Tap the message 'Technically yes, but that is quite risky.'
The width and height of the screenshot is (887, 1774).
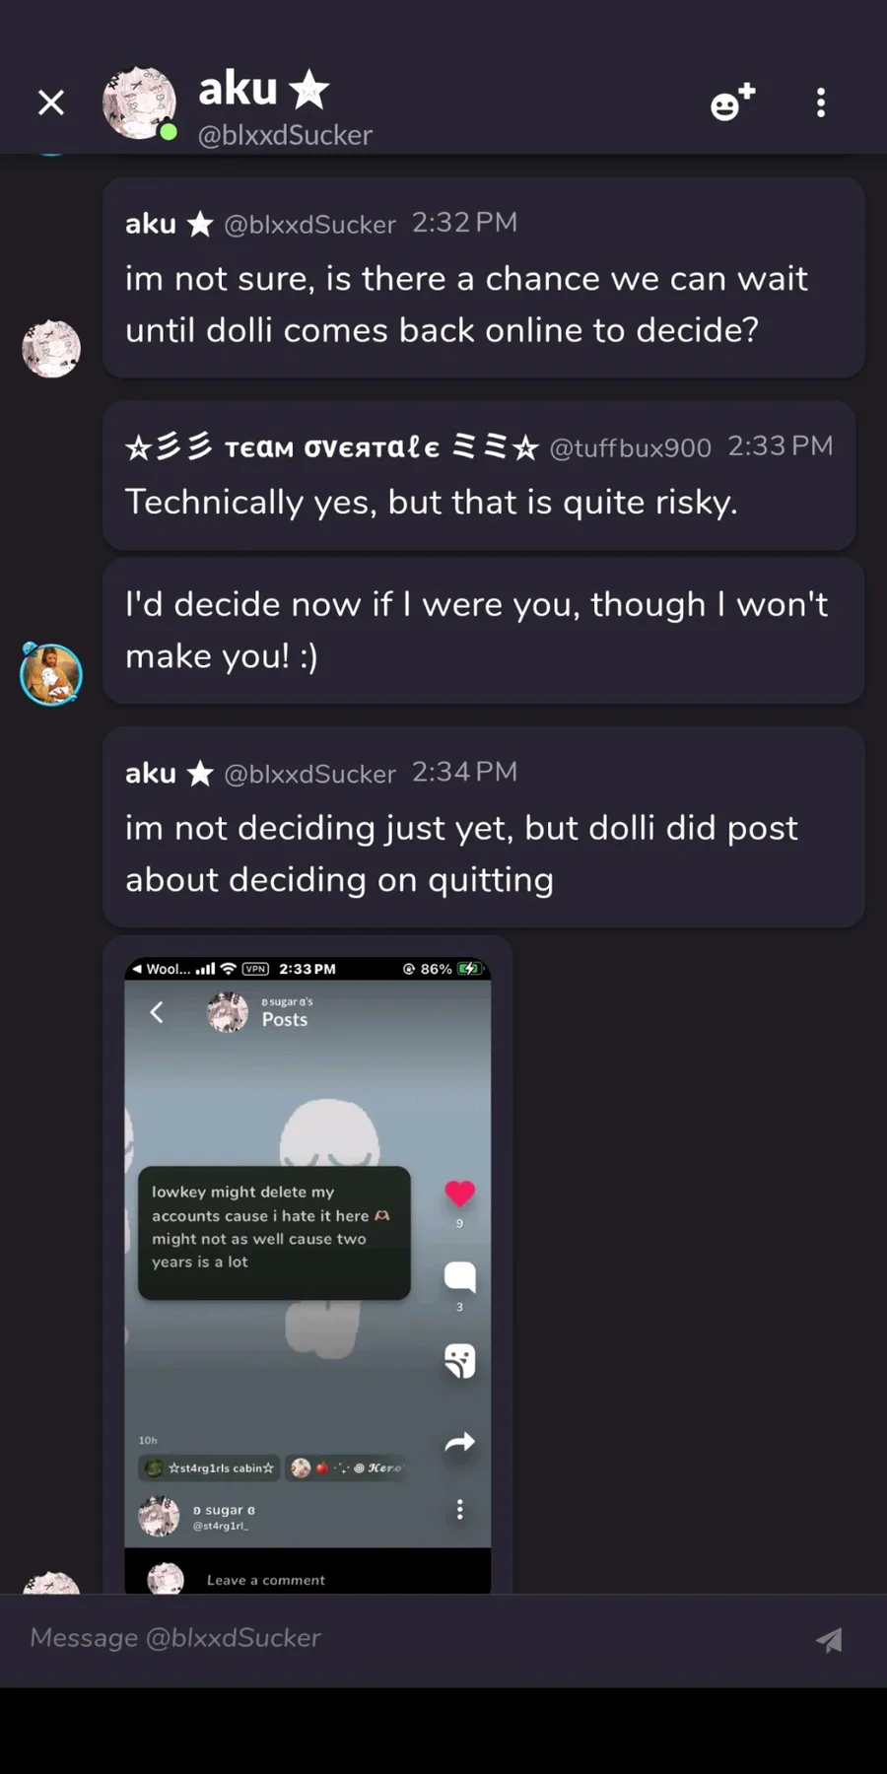(x=432, y=503)
